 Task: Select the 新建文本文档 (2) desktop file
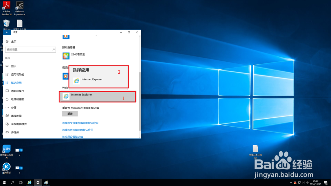(x=255, y=152)
